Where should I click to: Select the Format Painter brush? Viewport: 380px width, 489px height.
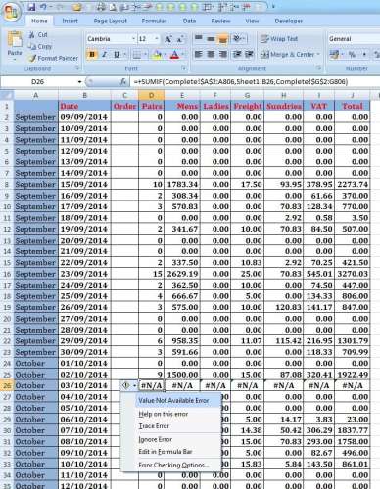coord(32,58)
